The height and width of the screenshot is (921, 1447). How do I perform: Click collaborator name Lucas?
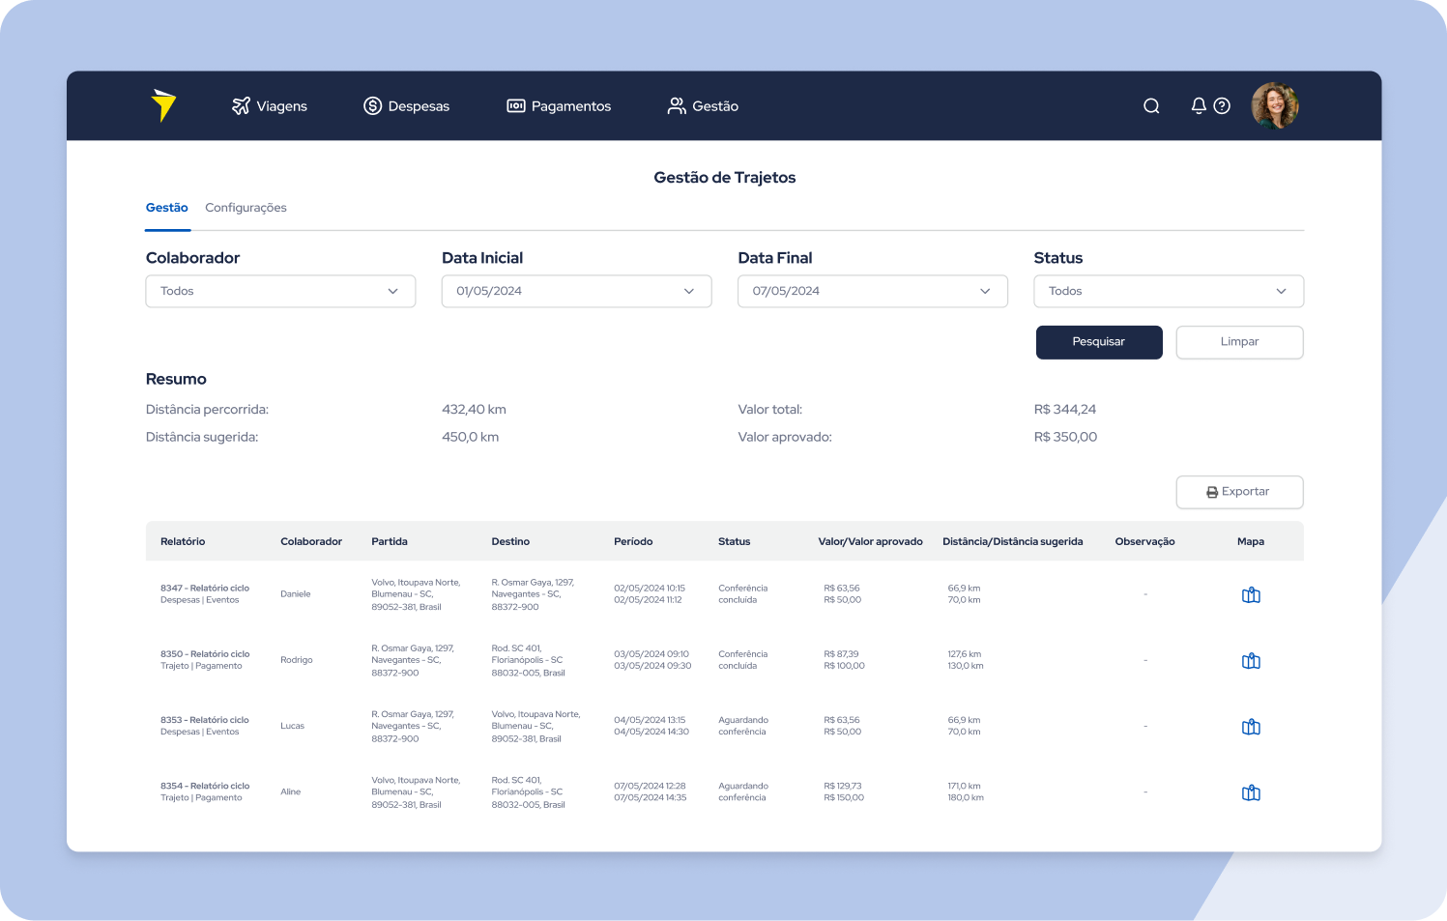pyautogui.click(x=292, y=726)
